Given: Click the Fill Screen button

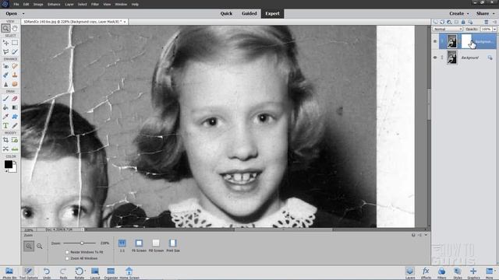Looking at the screenshot, I should [156, 246].
